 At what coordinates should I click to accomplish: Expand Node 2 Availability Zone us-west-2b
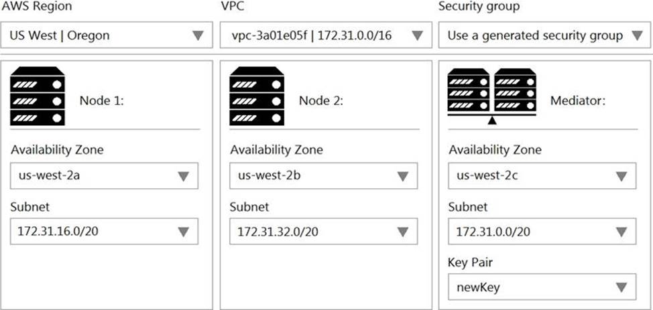(323, 176)
